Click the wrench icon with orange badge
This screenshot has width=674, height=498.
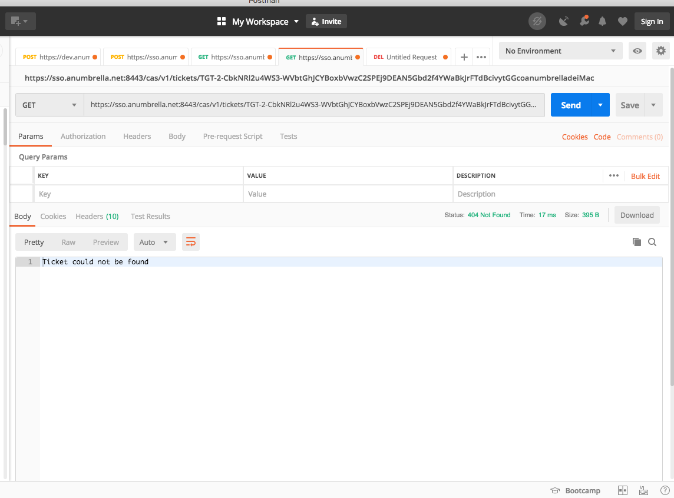(584, 21)
